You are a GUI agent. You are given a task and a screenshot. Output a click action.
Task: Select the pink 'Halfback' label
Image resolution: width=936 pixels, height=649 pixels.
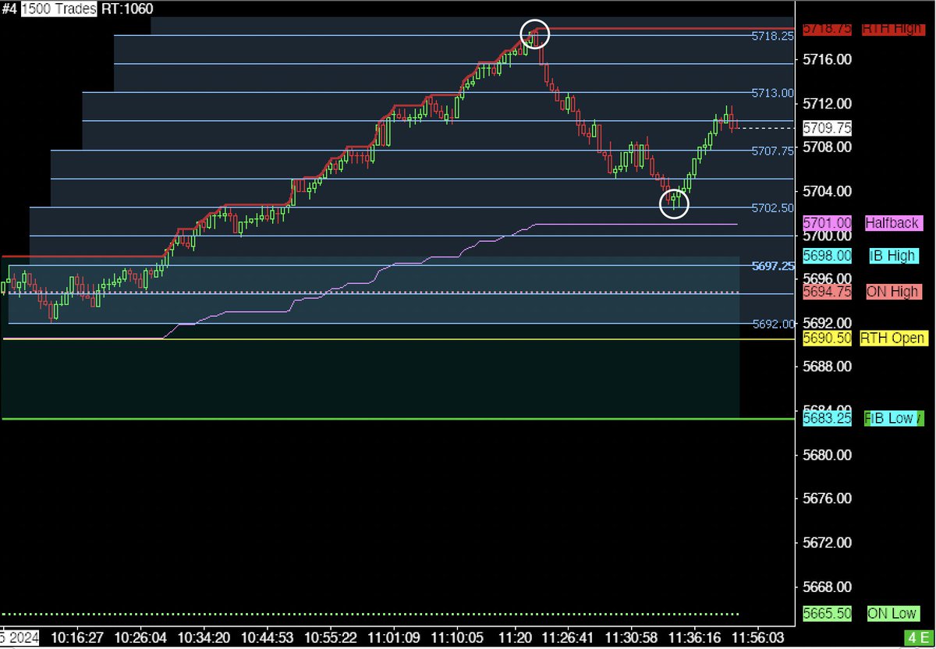click(892, 223)
